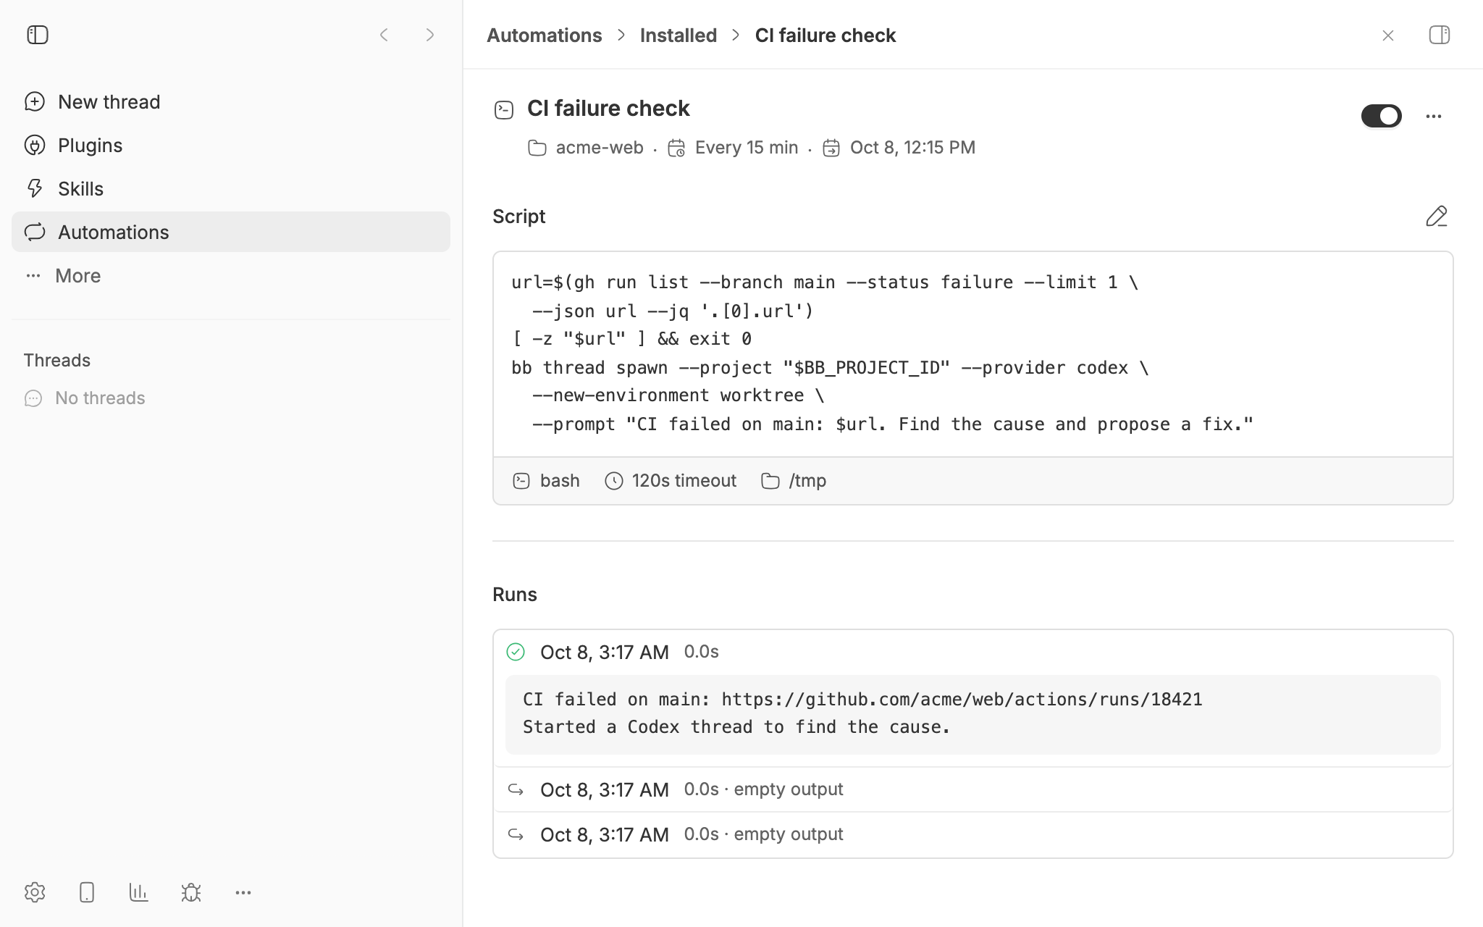
Task: Expand the last empty output run
Action: 973,834
